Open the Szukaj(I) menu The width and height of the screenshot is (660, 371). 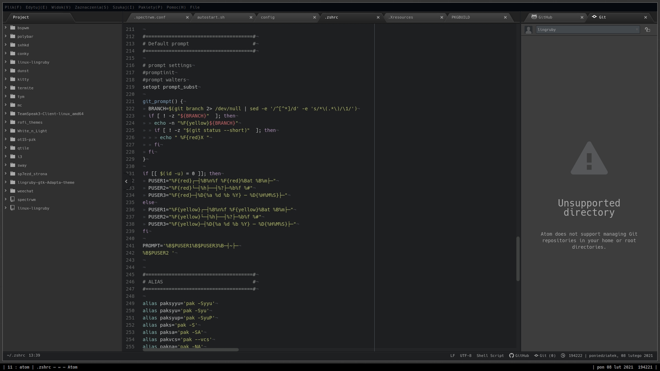pyautogui.click(x=123, y=7)
